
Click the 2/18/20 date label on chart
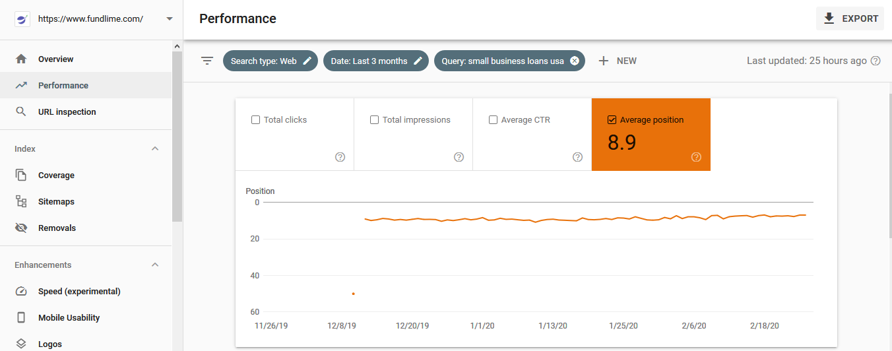(x=765, y=326)
